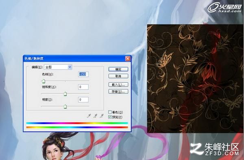Screen dimensions: 244x160
Task: Click the 确定 OK button
Action: coord(118,69)
